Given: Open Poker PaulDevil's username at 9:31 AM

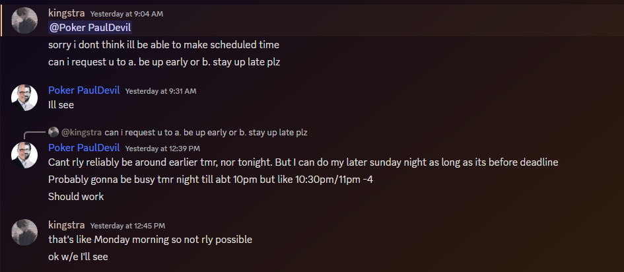Looking at the screenshot, I should pos(84,90).
